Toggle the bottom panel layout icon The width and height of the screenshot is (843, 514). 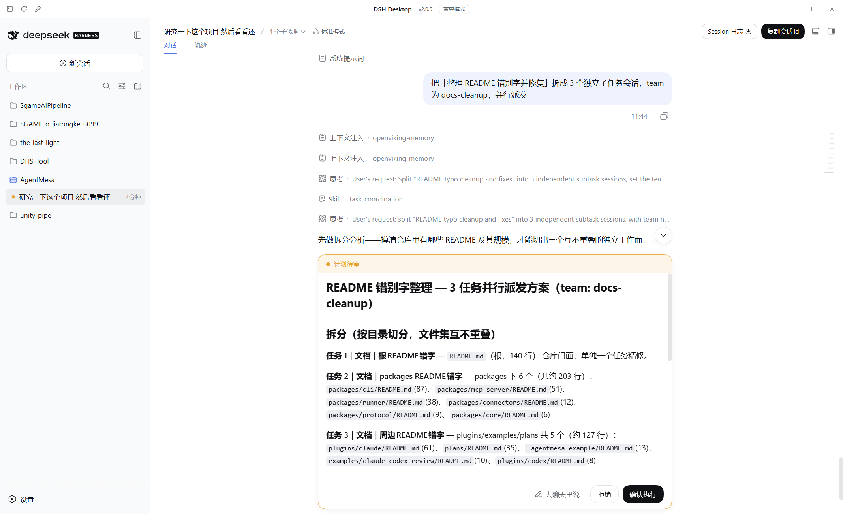(x=816, y=31)
